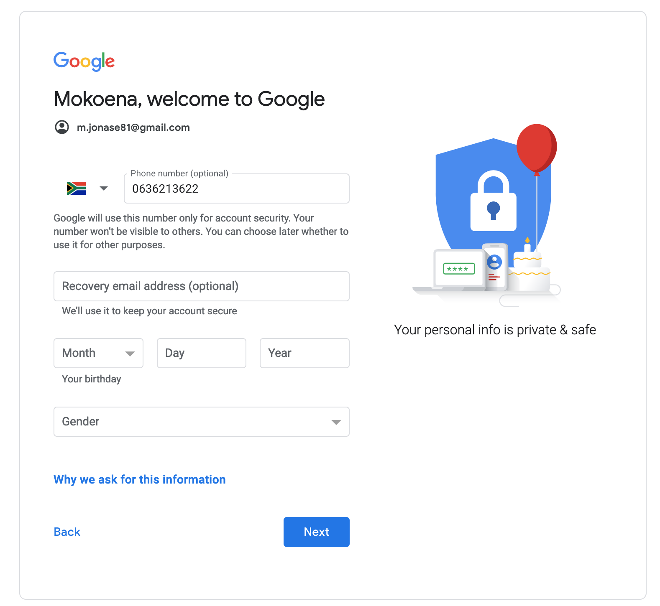This screenshot has height=606, width=660.
Task: Focus the Recovery email address field
Action: [202, 286]
